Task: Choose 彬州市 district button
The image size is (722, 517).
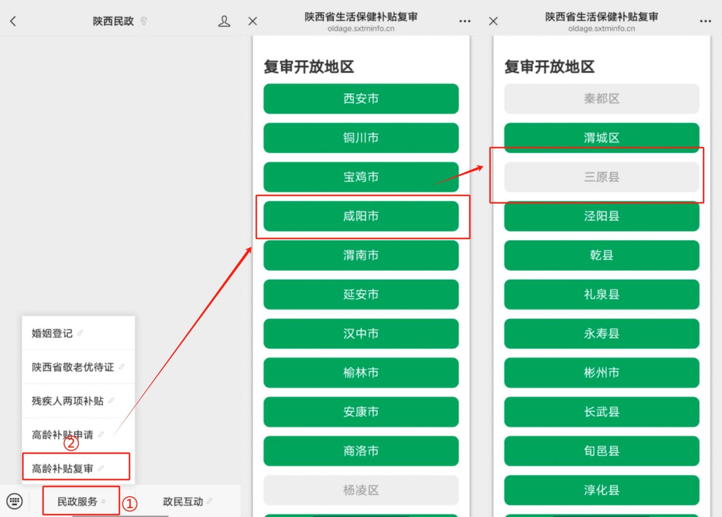Action: coord(602,372)
